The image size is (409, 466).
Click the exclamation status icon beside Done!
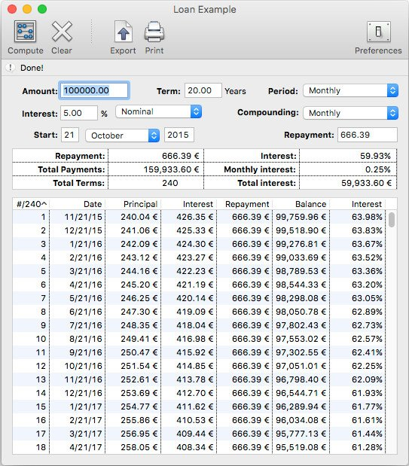tap(11, 68)
